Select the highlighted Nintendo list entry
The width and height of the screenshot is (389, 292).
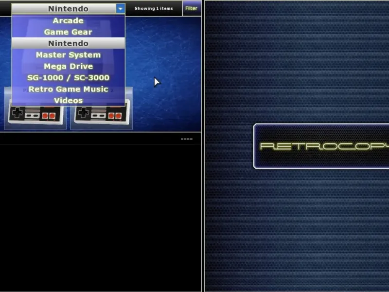[68, 43]
